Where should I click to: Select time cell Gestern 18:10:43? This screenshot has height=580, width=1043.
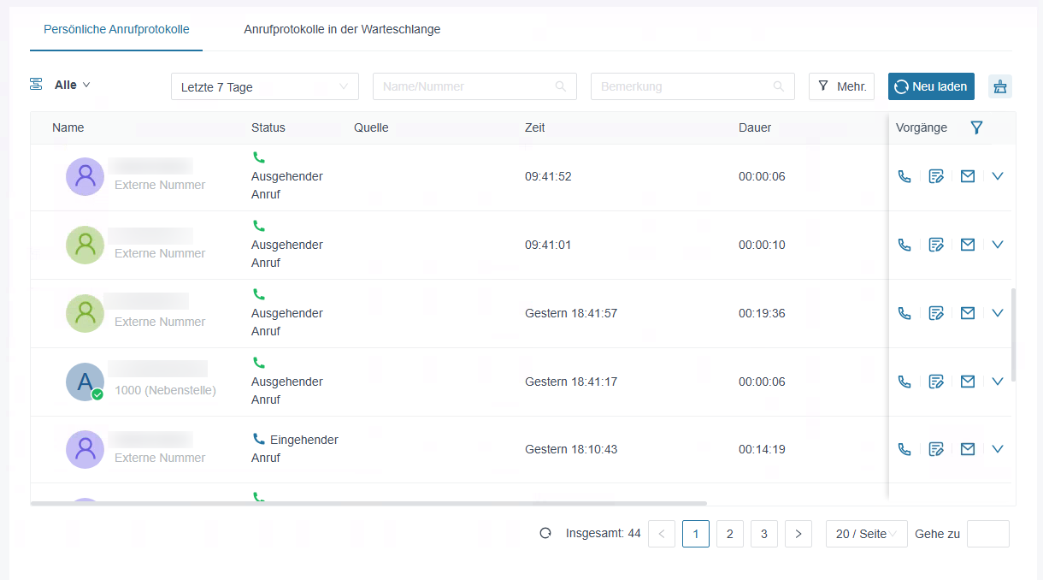tap(571, 449)
